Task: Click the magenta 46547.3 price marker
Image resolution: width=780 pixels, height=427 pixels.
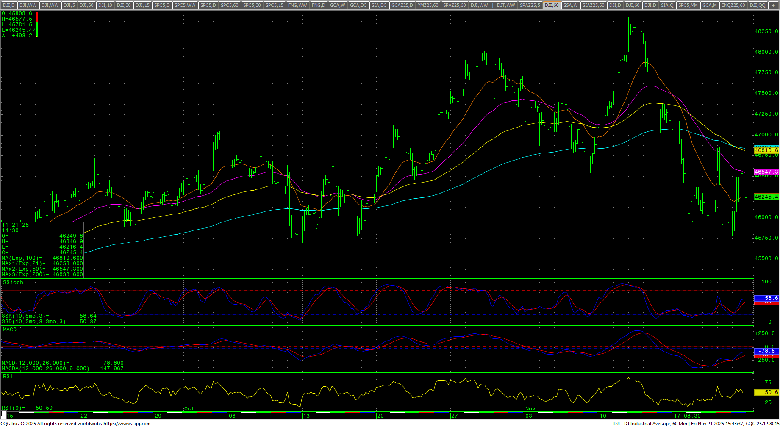Action: point(766,172)
